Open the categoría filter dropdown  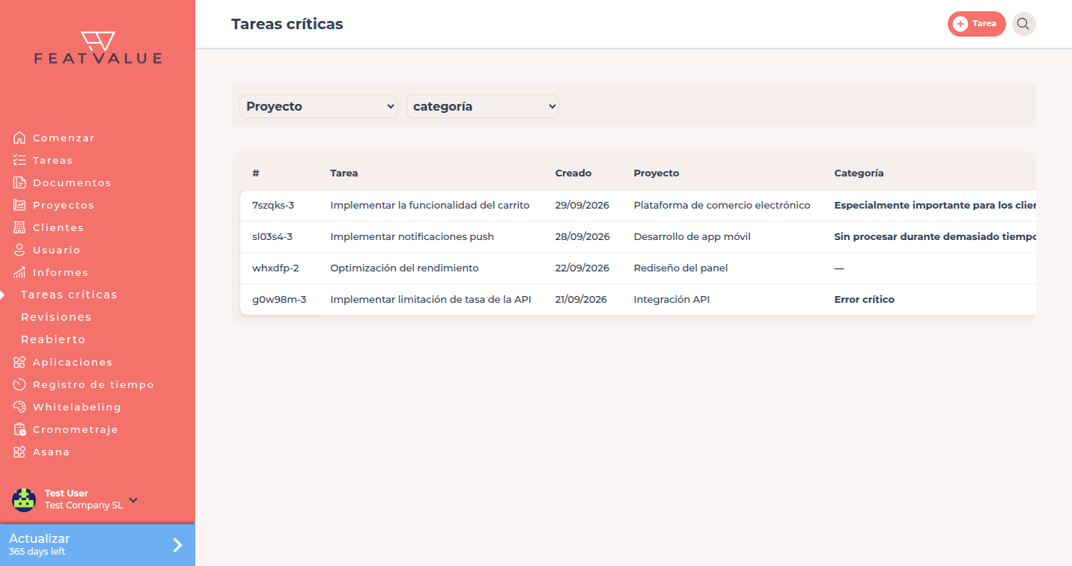[483, 106]
